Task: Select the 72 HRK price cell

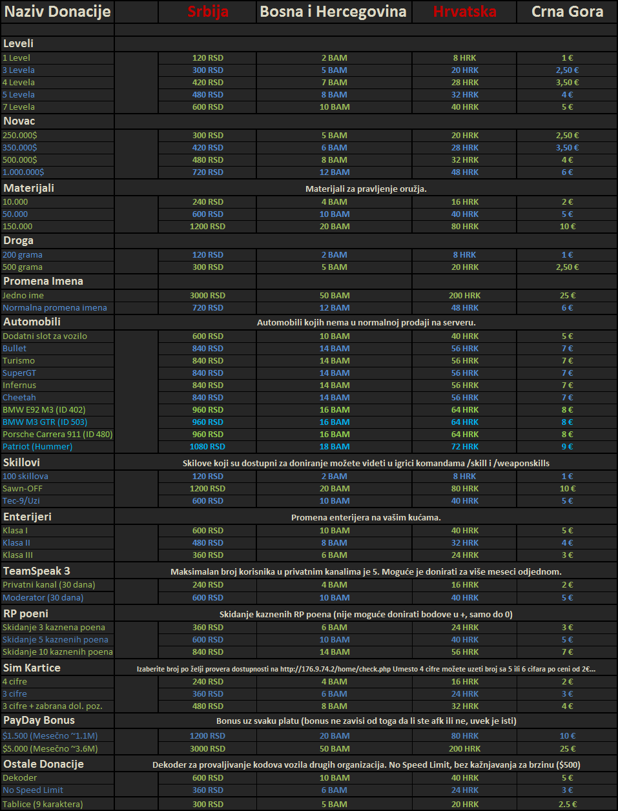Action: coord(464,447)
